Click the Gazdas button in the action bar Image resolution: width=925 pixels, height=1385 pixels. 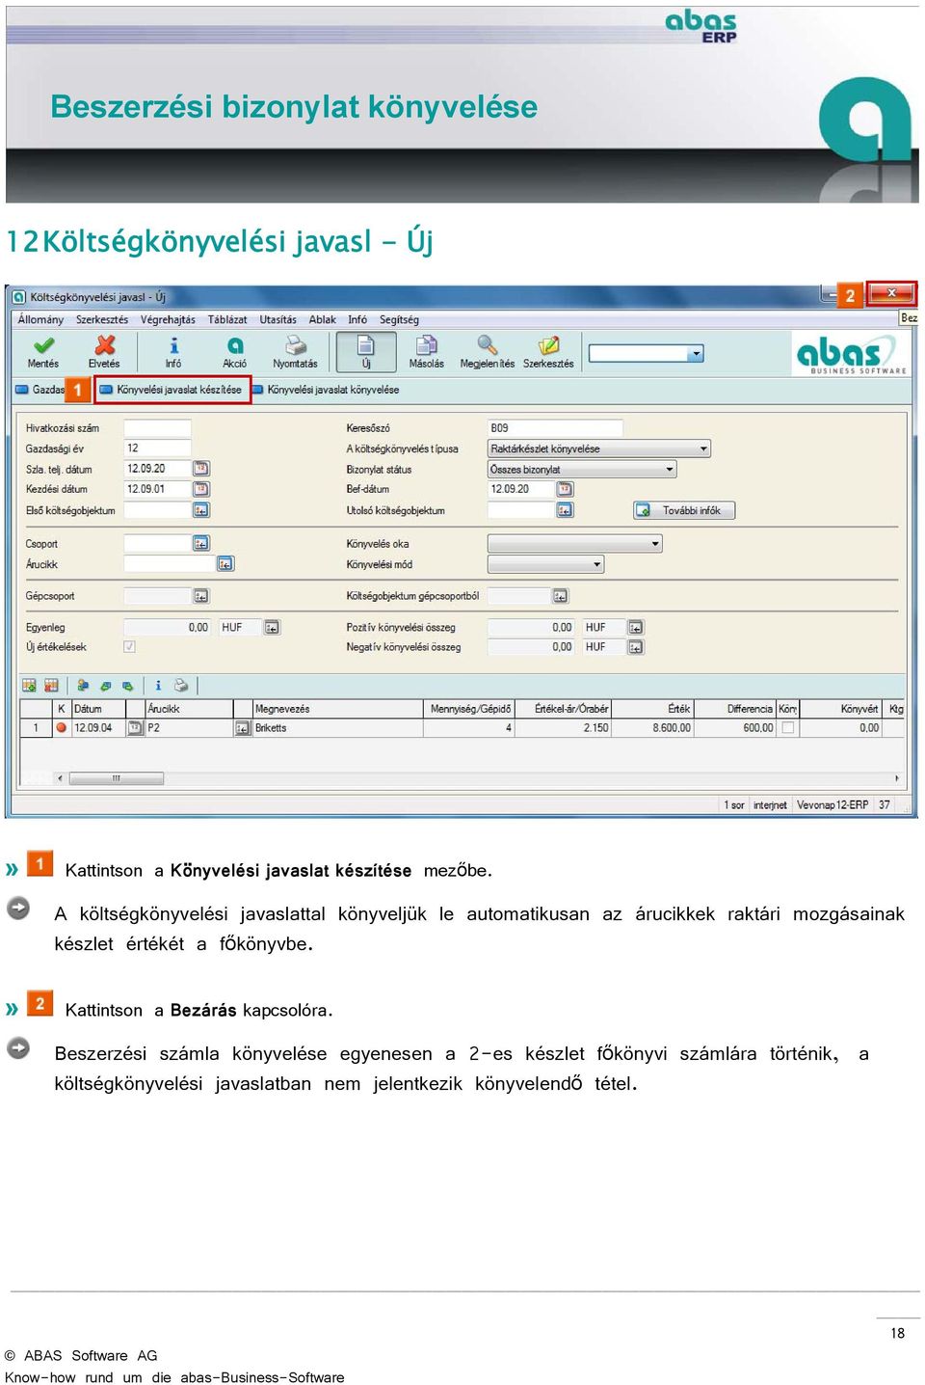[40, 390]
